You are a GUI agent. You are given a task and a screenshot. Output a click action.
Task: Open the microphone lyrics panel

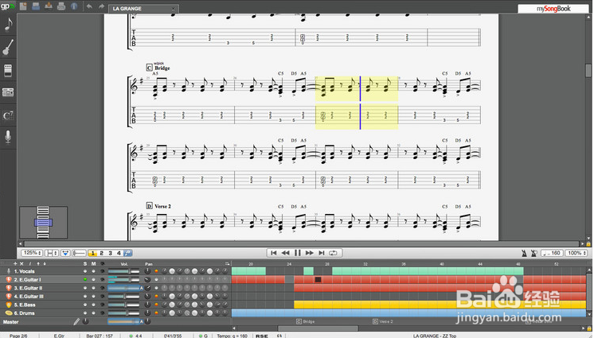click(x=8, y=137)
